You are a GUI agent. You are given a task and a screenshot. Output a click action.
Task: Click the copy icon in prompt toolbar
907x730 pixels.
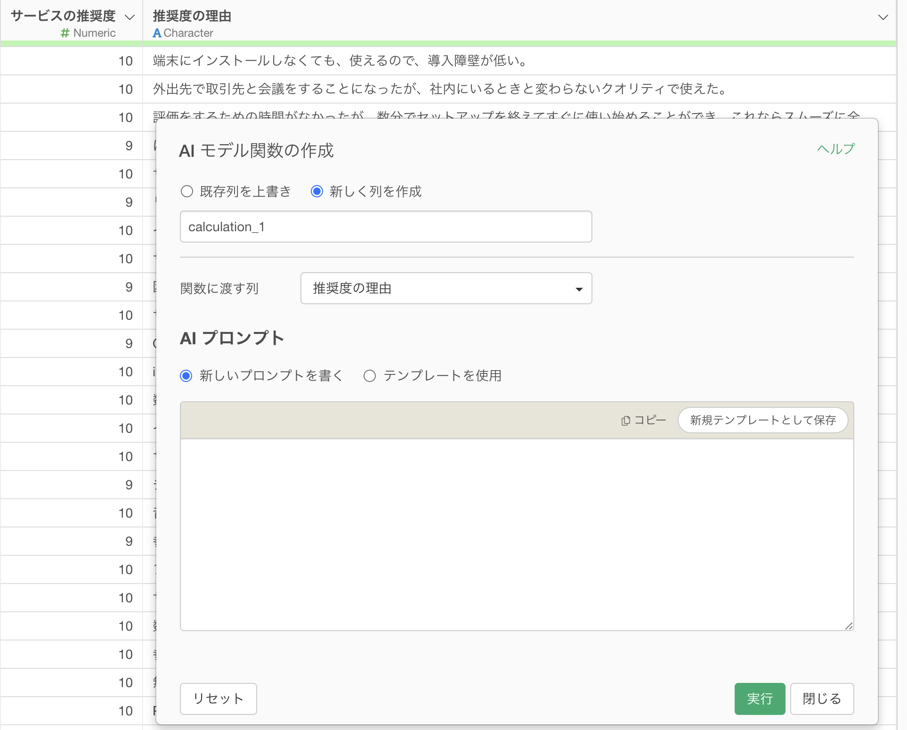[626, 421]
